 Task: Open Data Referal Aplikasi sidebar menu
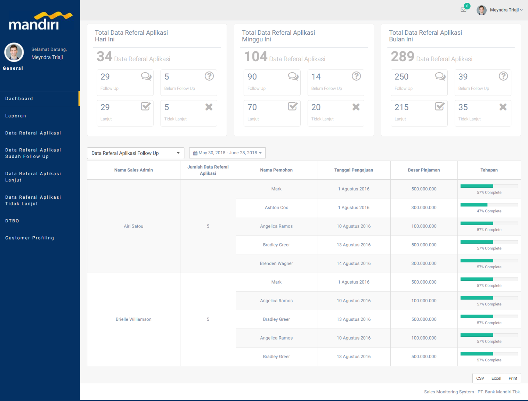40,133
